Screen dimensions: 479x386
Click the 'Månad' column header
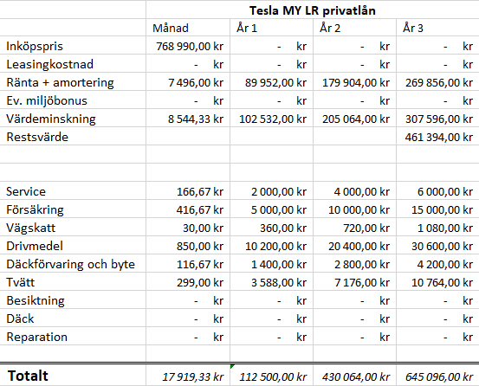(188, 28)
